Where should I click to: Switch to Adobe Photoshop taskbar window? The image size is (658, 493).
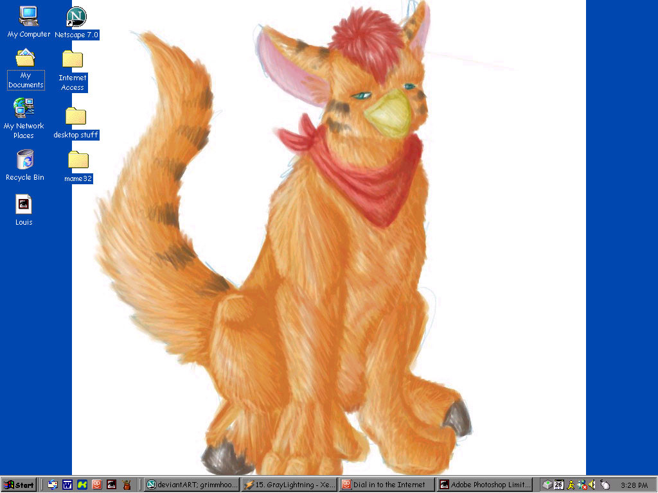coord(485,485)
